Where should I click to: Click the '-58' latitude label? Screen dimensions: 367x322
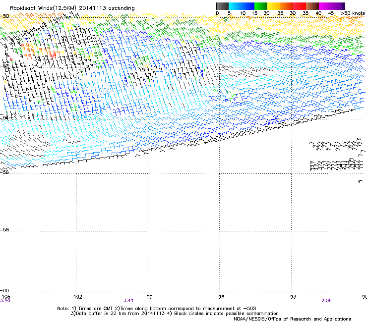coord(4,230)
